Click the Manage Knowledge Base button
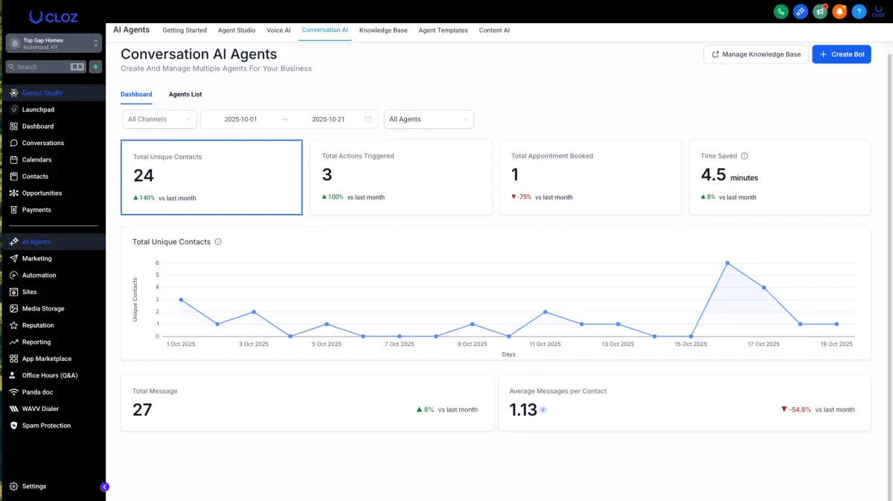Image resolution: width=893 pixels, height=501 pixels. pos(755,54)
